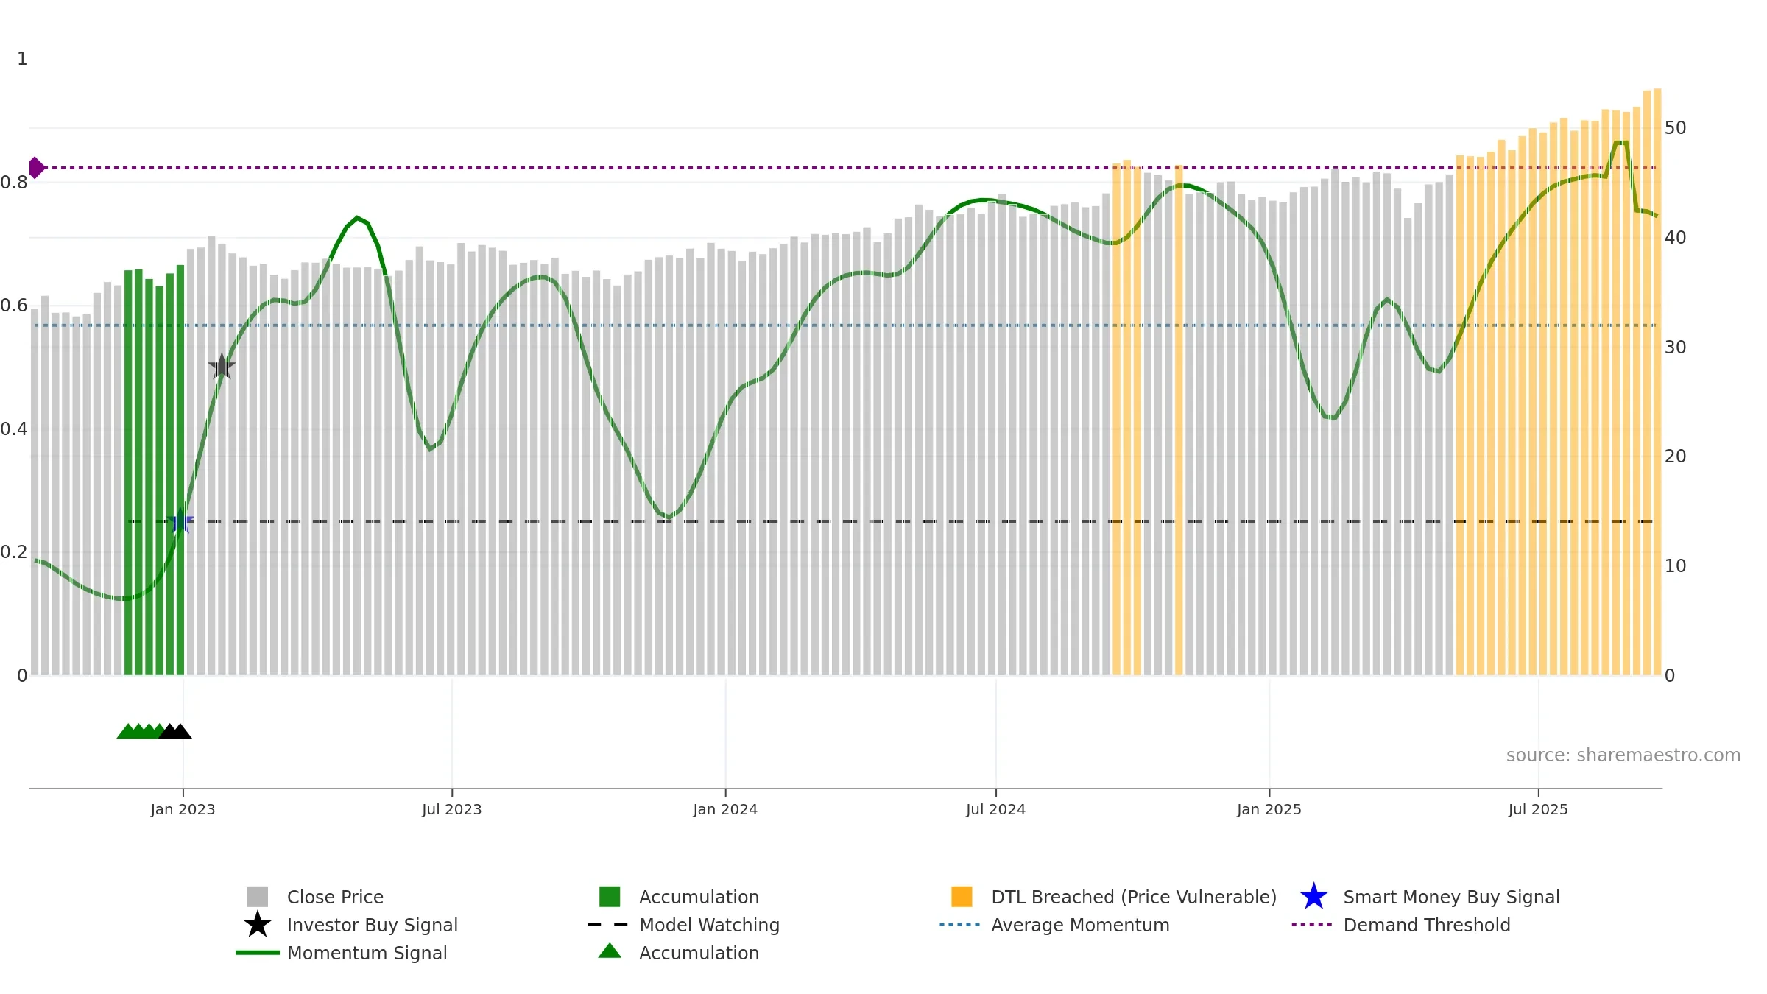
Task: Click the black triangle markers below the chart
Action: [x=175, y=731]
